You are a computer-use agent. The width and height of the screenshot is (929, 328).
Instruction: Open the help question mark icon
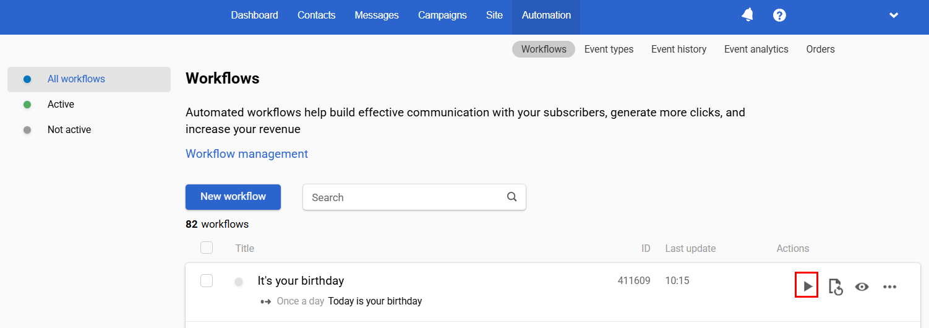coord(779,15)
